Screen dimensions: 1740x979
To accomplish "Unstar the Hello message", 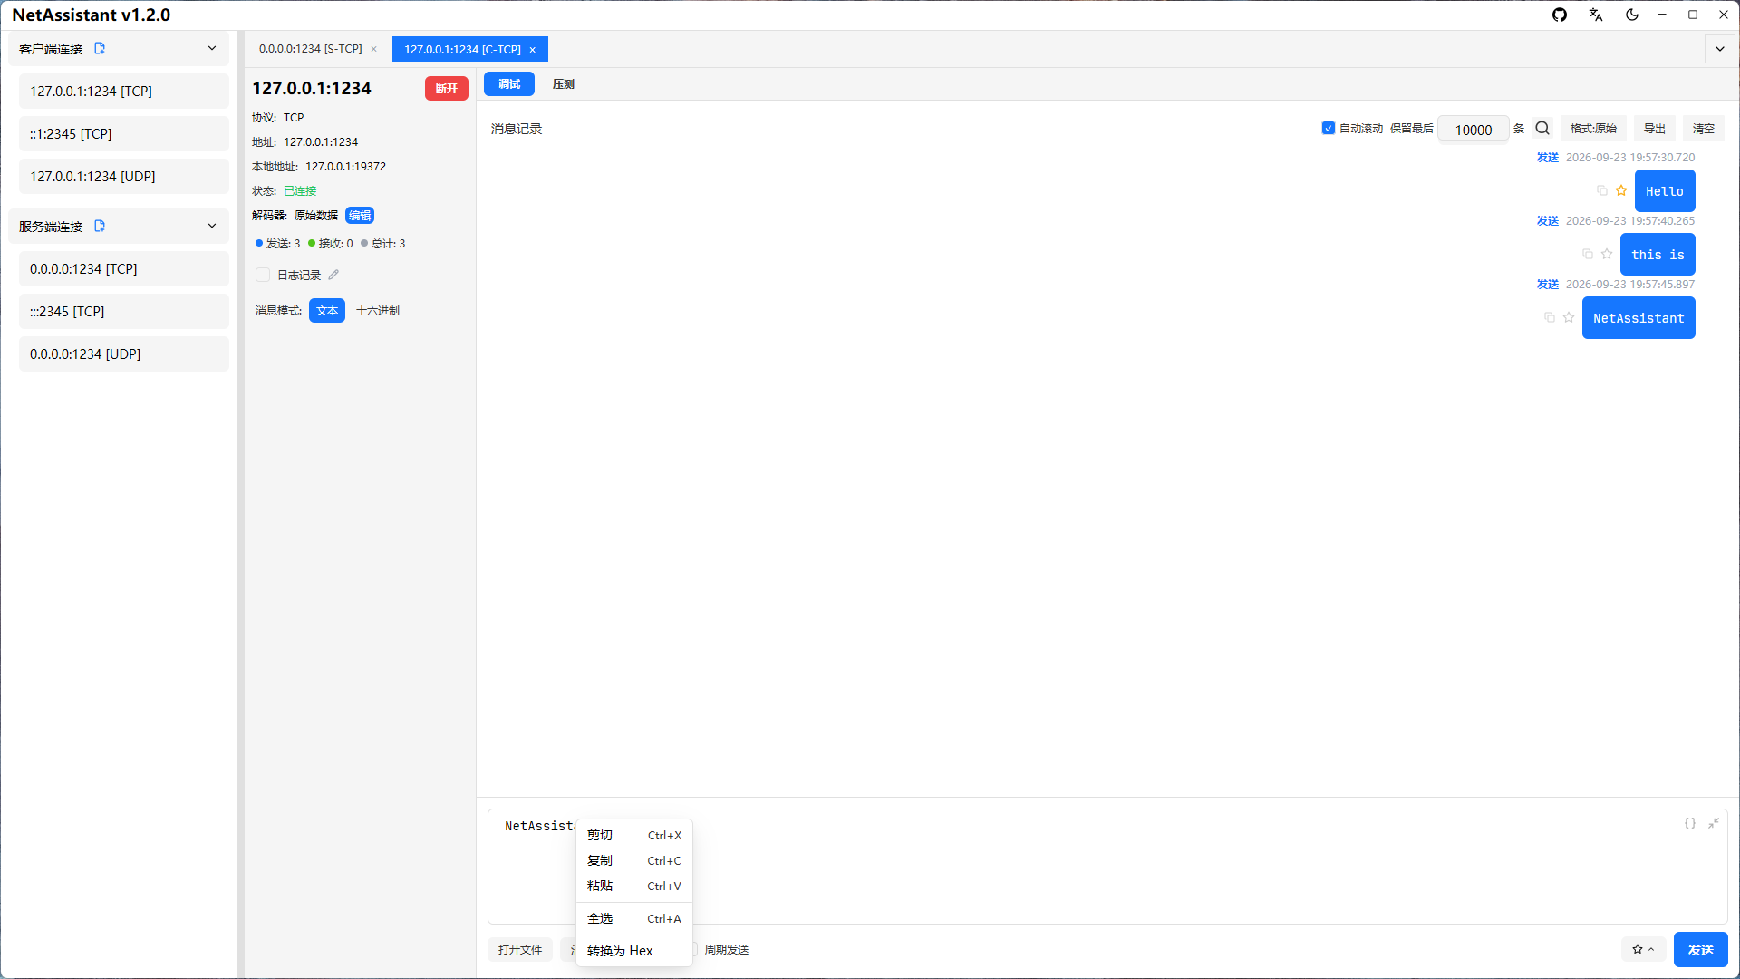I will [1621, 190].
